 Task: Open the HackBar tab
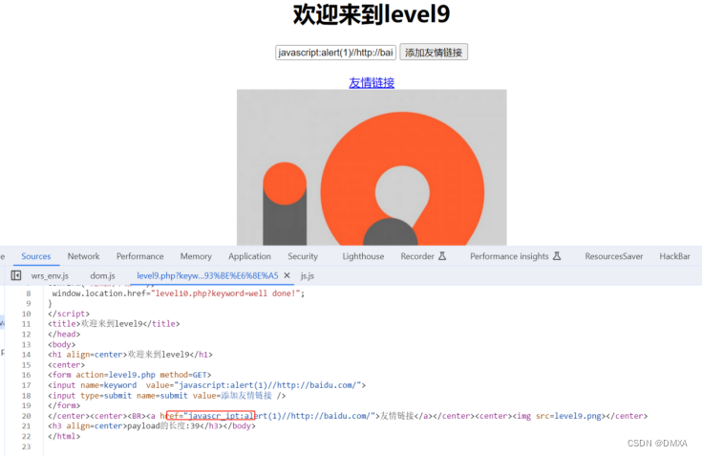[x=674, y=256]
